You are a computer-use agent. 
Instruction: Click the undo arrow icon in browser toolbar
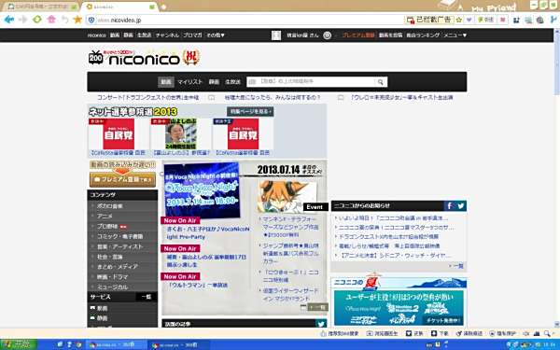65,20
